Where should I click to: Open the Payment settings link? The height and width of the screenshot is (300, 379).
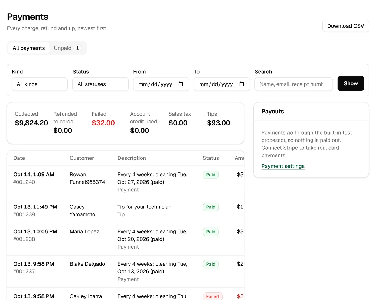coord(283,166)
